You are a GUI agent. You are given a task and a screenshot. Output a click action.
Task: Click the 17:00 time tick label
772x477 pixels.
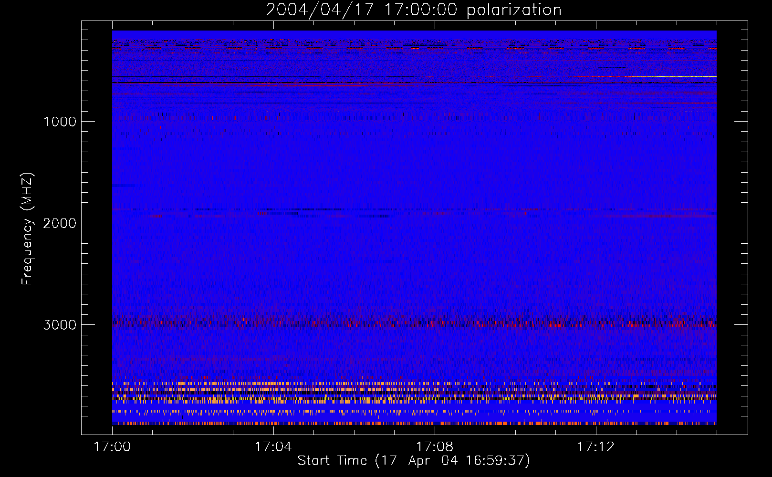pyautogui.click(x=112, y=447)
